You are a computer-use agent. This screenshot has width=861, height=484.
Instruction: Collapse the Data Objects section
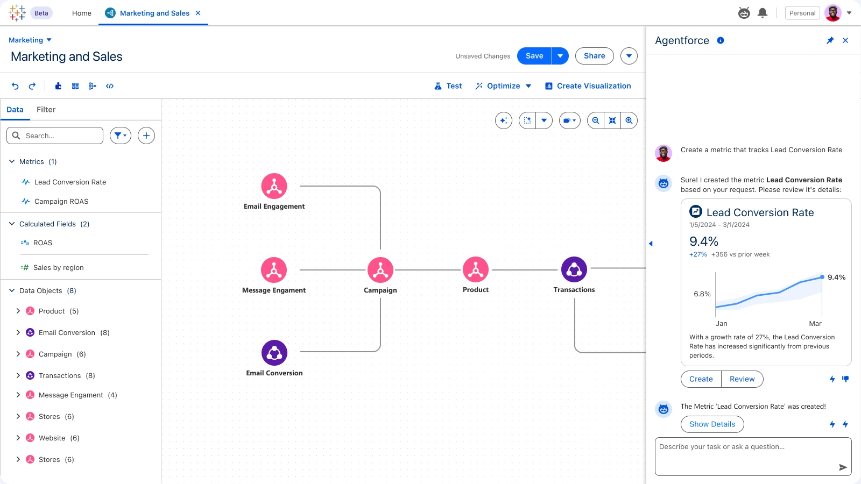pyautogui.click(x=12, y=290)
